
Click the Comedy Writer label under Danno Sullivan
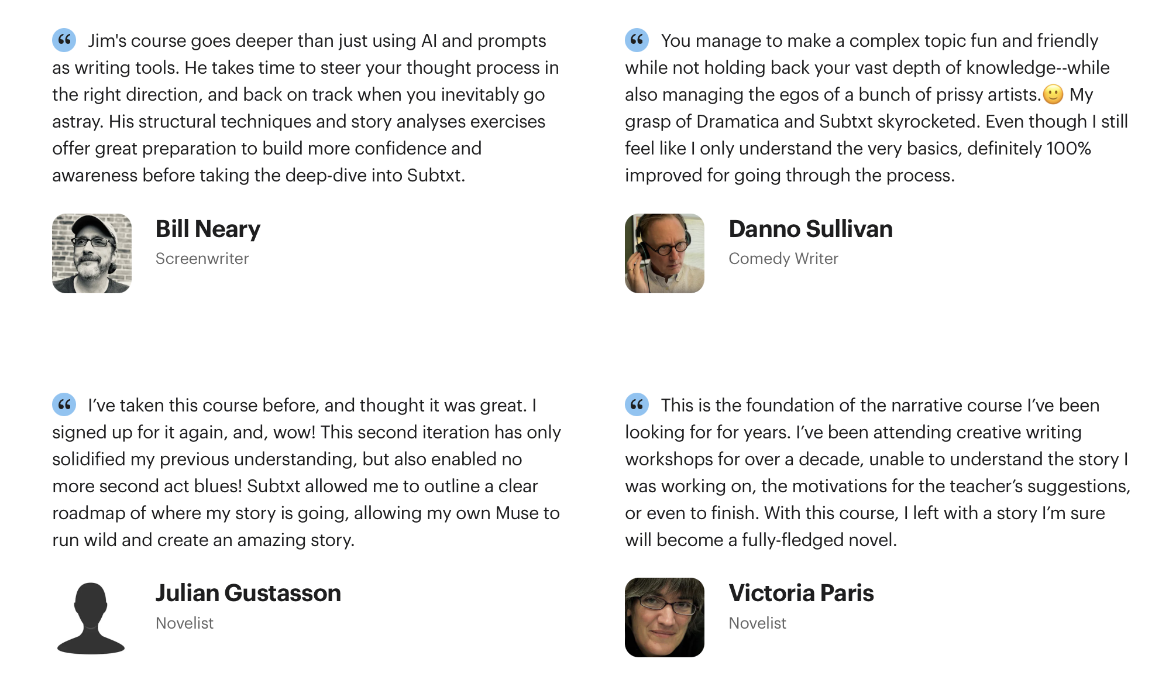pyautogui.click(x=783, y=258)
